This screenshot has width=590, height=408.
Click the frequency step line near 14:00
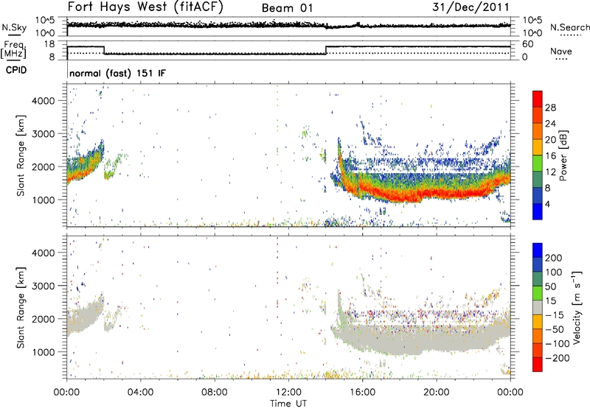pyautogui.click(x=326, y=50)
